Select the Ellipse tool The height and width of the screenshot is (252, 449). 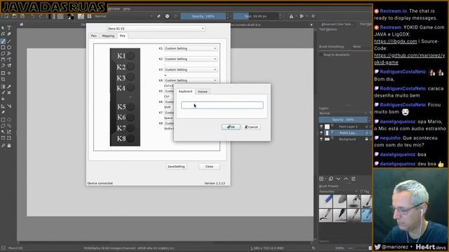(x=9, y=48)
